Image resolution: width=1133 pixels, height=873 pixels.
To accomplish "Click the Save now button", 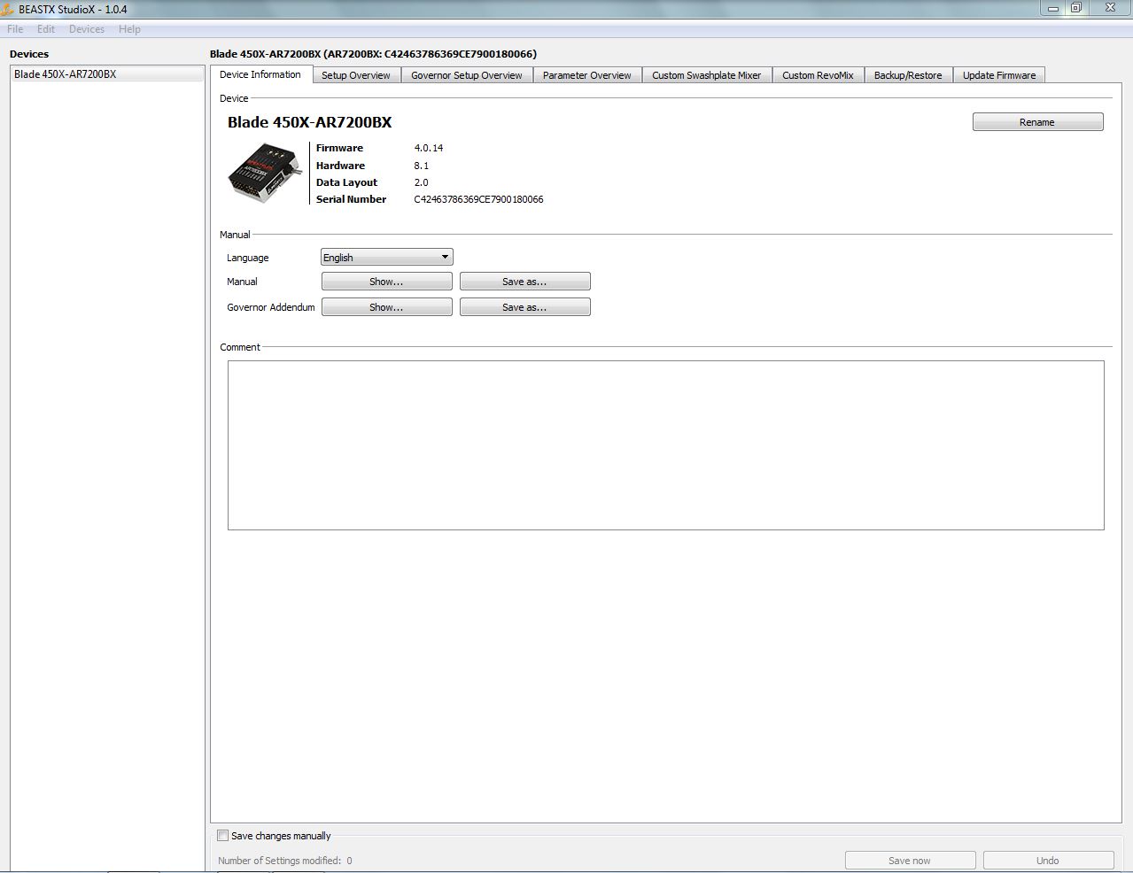I will [910, 861].
